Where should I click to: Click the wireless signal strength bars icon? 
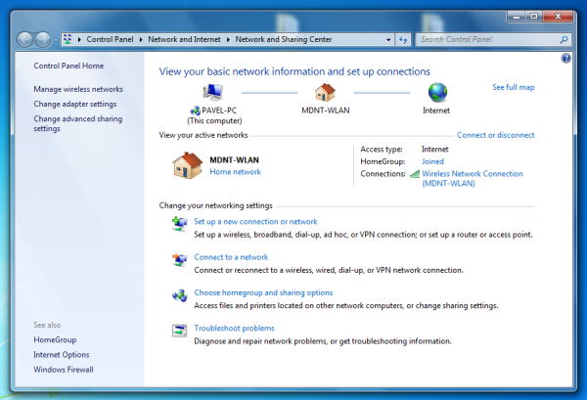(415, 174)
